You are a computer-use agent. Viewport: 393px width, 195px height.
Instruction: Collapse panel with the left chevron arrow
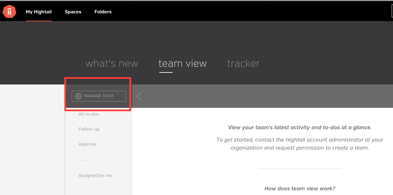pyautogui.click(x=139, y=96)
